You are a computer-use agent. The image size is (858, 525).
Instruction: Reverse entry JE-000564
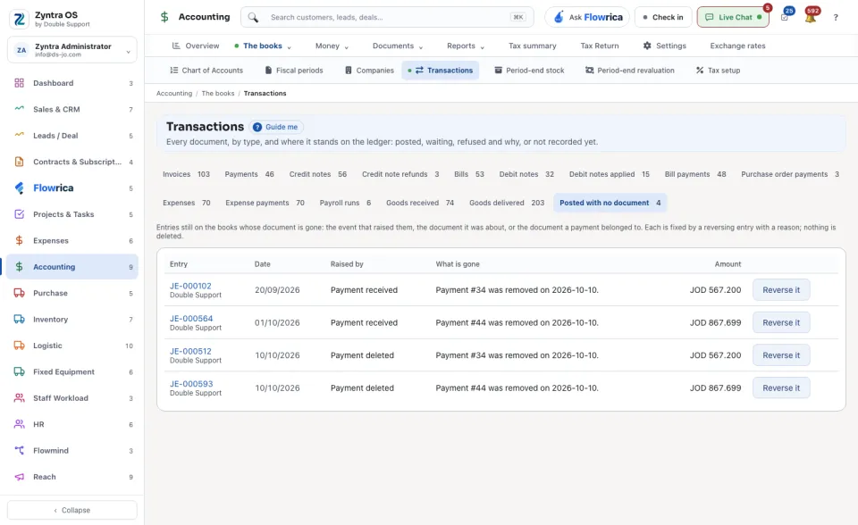point(781,322)
